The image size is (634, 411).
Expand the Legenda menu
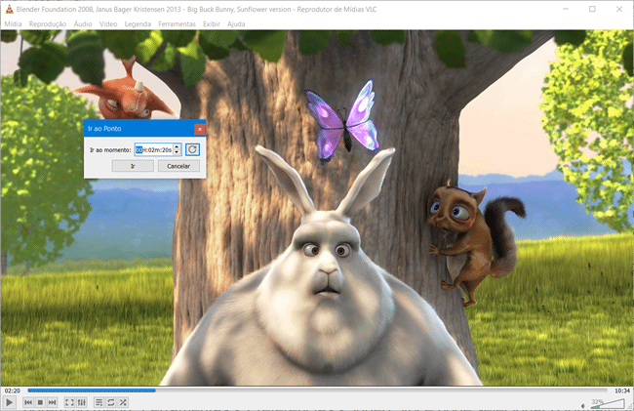[x=138, y=21]
